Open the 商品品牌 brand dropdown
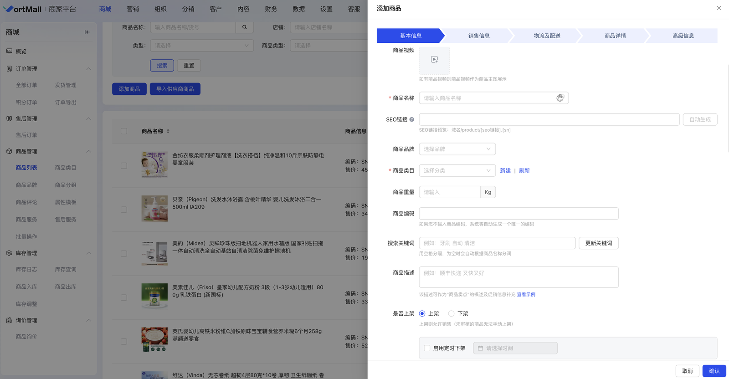729x379 pixels. [457, 149]
